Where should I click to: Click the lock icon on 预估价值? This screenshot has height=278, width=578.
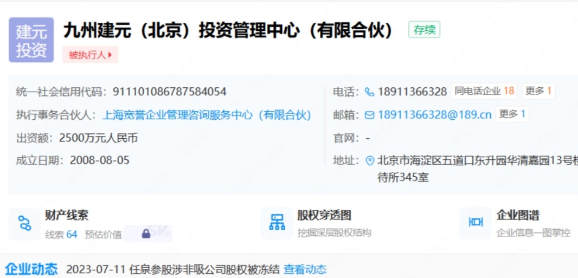point(146,234)
